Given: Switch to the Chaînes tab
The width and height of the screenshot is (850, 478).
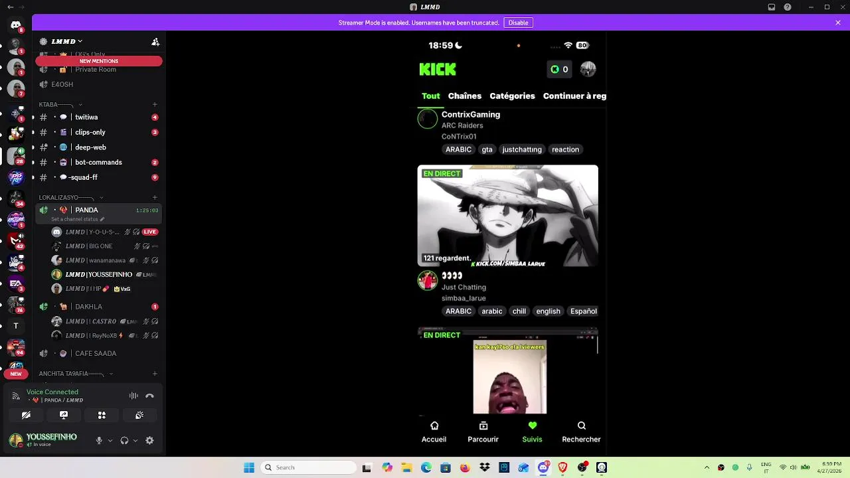Looking at the screenshot, I should click(x=465, y=96).
